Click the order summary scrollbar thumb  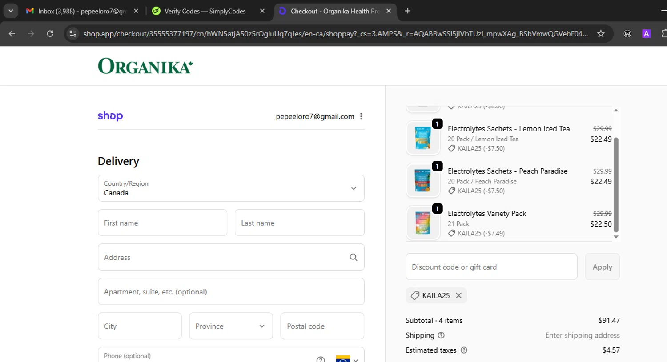616,184
